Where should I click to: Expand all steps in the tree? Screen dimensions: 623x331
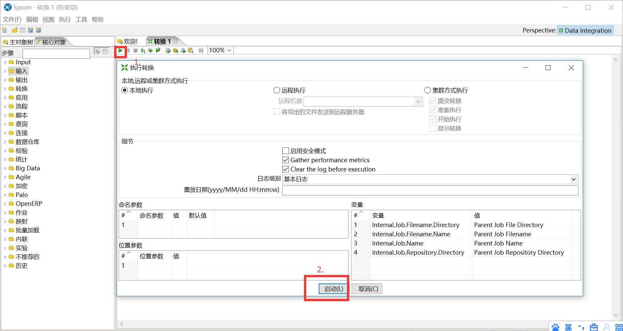click(x=98, y=51)
